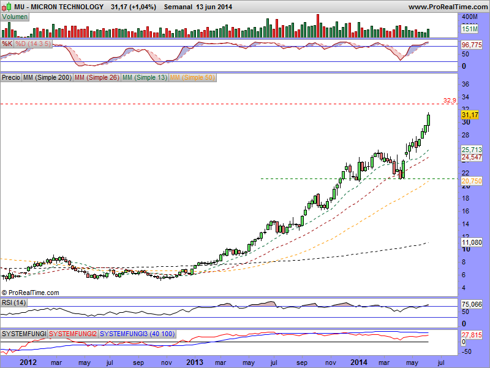
Task: Click the 28 level on price axis
Action: pos(466,135)
